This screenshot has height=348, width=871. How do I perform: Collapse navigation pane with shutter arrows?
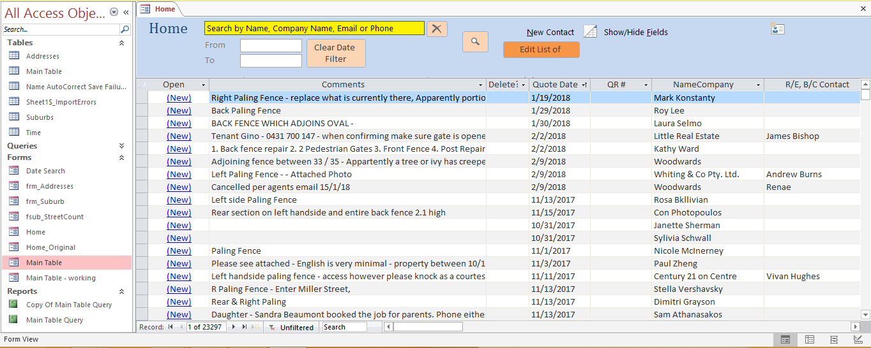pos(126,12)
